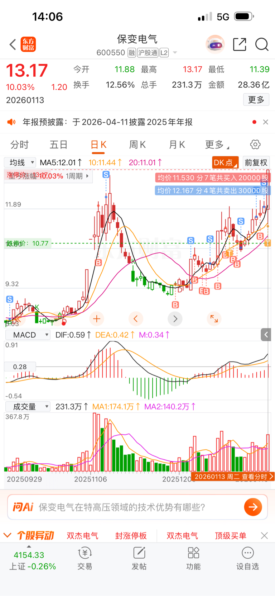Tap the search magnifier icon
Viewport: 275px width, 596px height.
click(262, 44)
